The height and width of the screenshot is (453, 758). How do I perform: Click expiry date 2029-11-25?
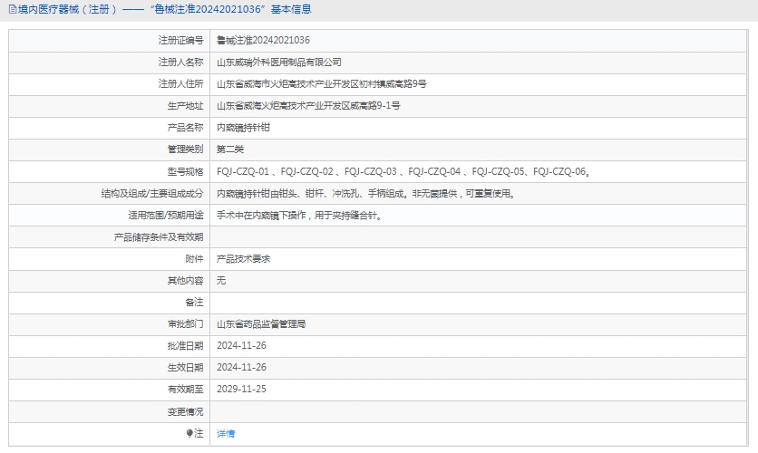(x=241, y=389)
